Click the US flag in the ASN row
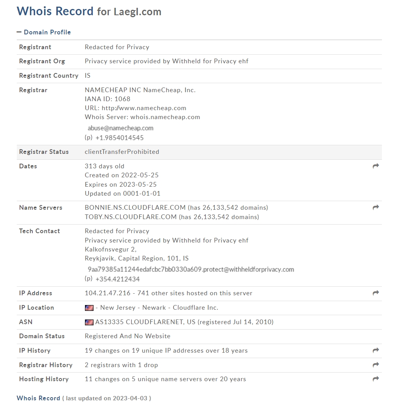394x405 pixels. [x=89, y=322]
